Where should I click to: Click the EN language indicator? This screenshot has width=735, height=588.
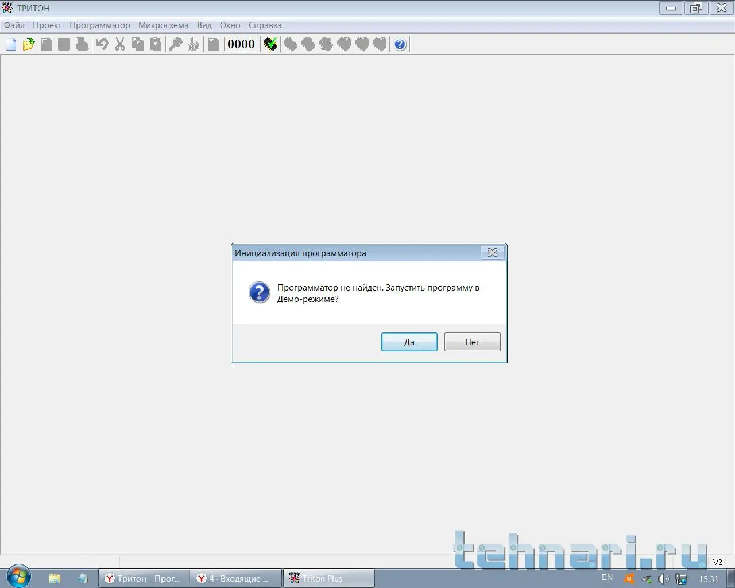click(608, 578)
